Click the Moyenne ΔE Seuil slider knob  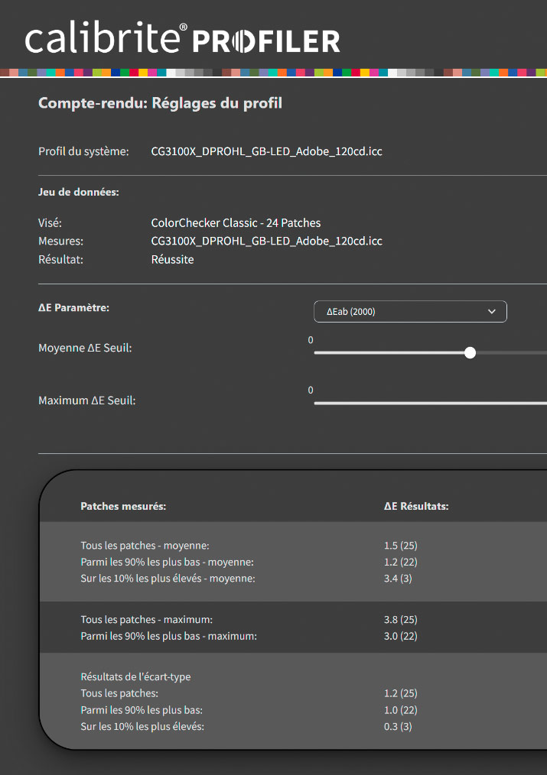click(470, 352)
